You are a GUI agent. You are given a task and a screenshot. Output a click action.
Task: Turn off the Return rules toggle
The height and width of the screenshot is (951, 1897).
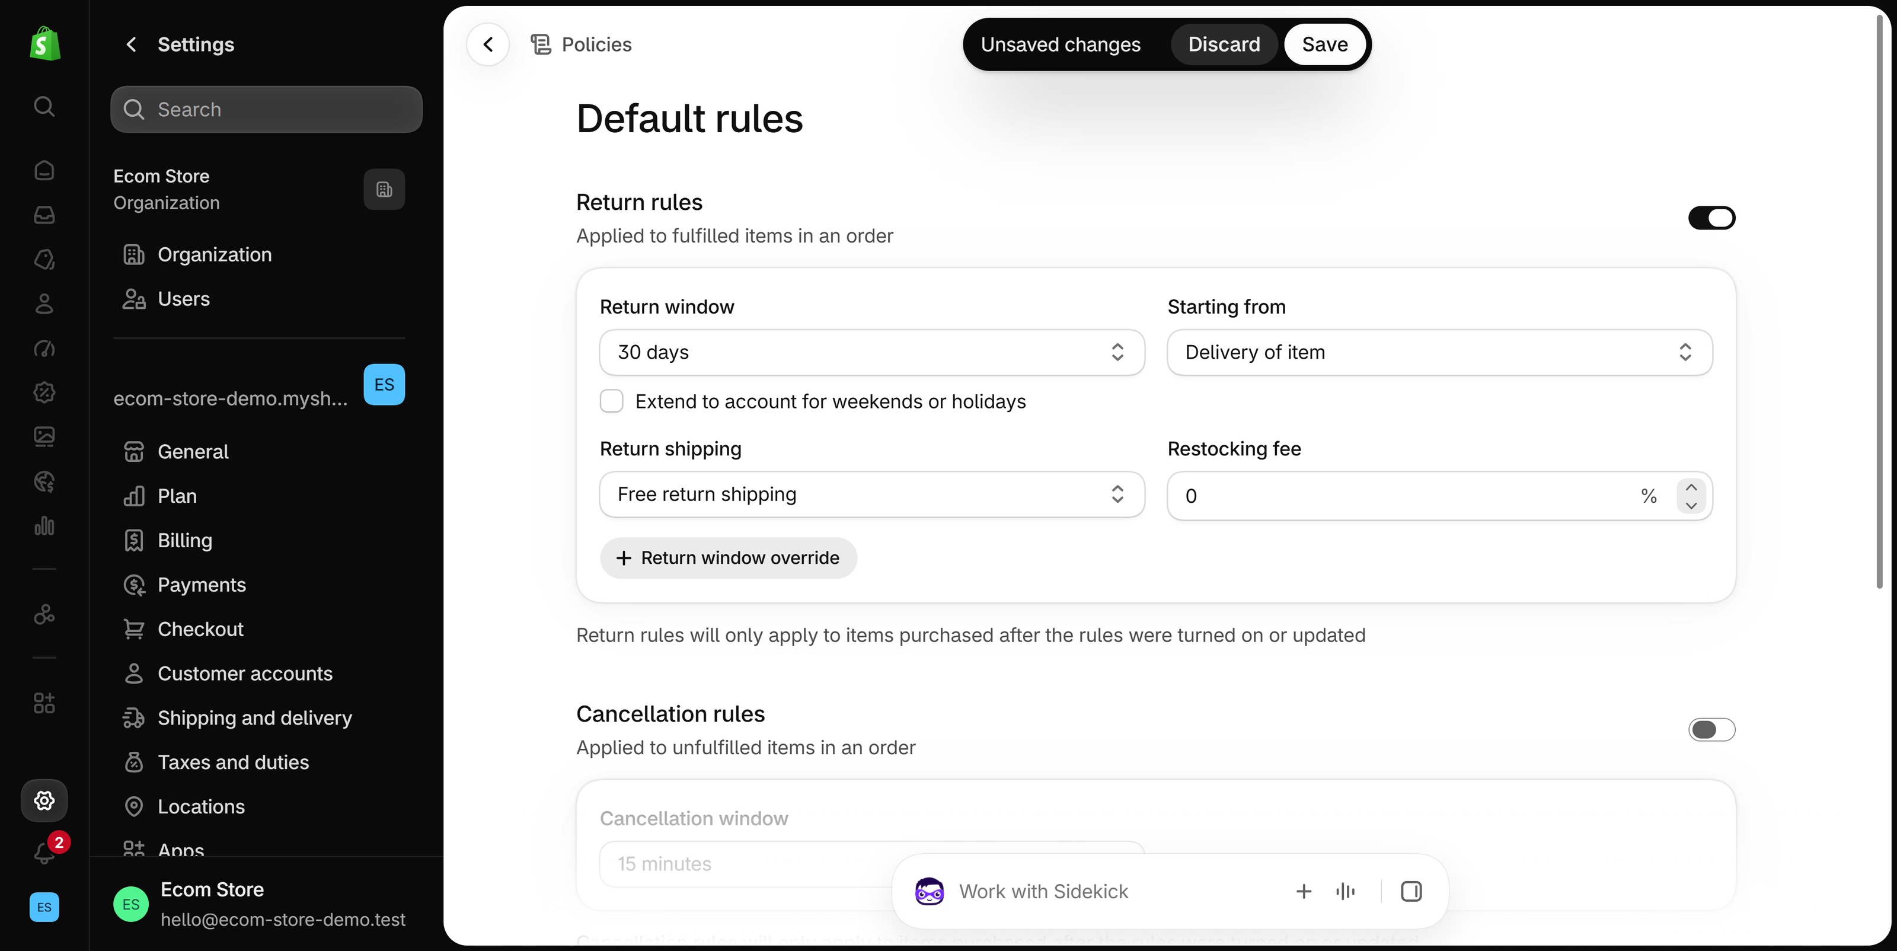[1711, 218]
